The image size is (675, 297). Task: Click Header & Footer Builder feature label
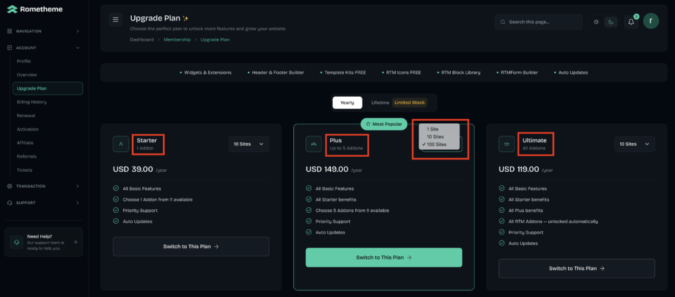pos(278,72)
